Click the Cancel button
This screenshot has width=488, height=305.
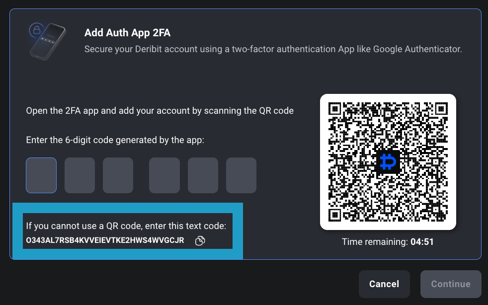click(384, 284)
